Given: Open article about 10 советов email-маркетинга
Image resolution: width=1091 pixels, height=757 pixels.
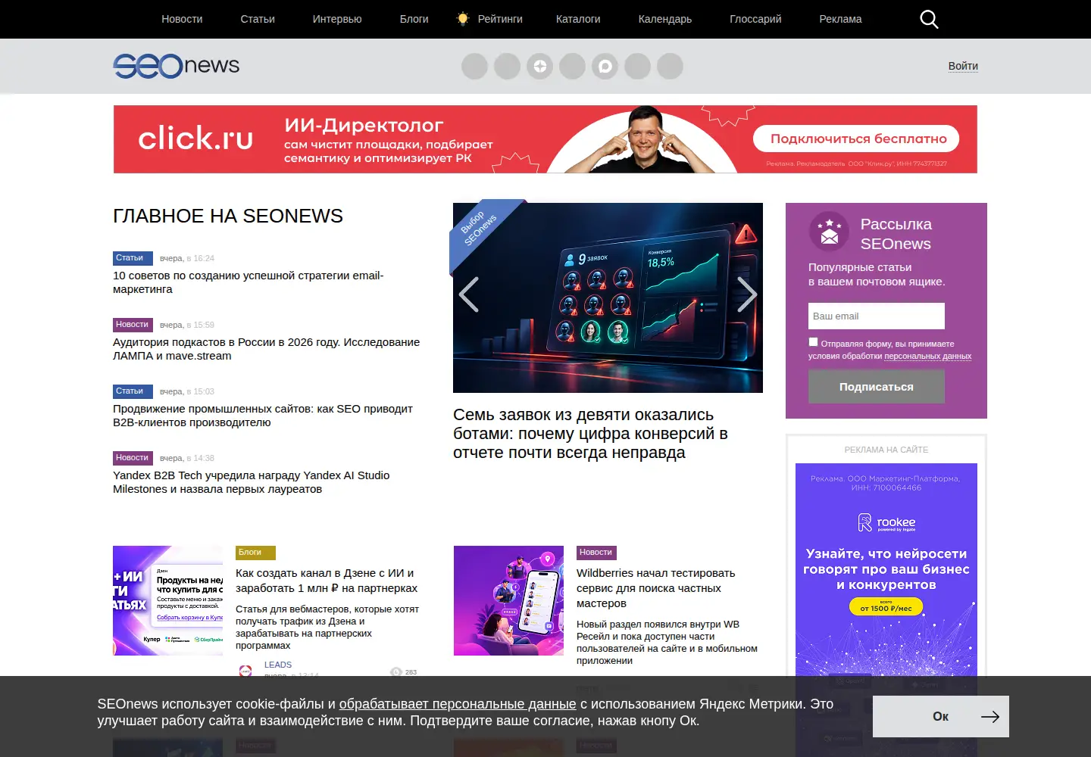Looking at the screenshot, I should [249, 282].
